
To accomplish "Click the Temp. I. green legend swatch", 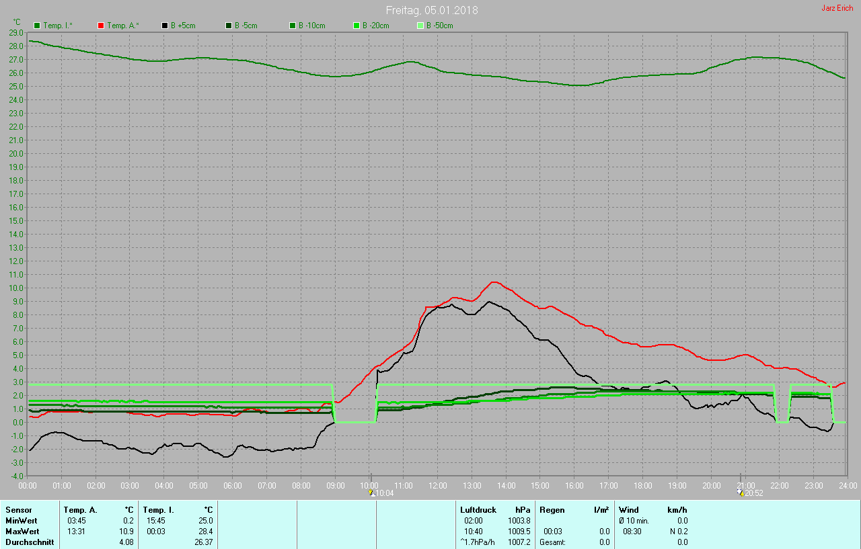I will 37,26.
